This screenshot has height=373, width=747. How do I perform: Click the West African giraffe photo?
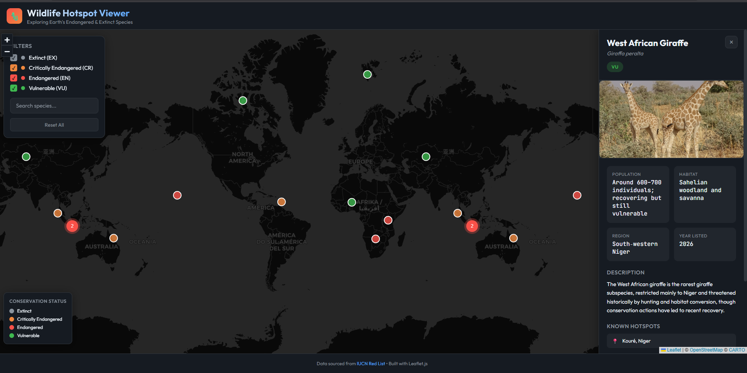[671, 119]
